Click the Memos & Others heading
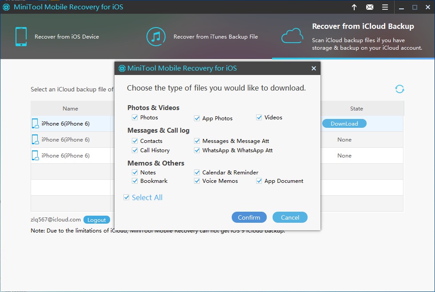Viewport: 435px width, 292px height. 156,163
